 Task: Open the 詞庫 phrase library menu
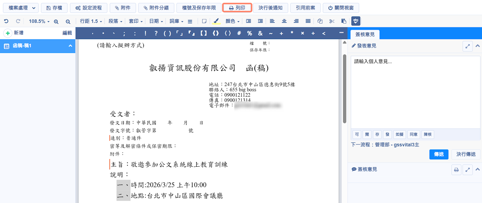176,21
